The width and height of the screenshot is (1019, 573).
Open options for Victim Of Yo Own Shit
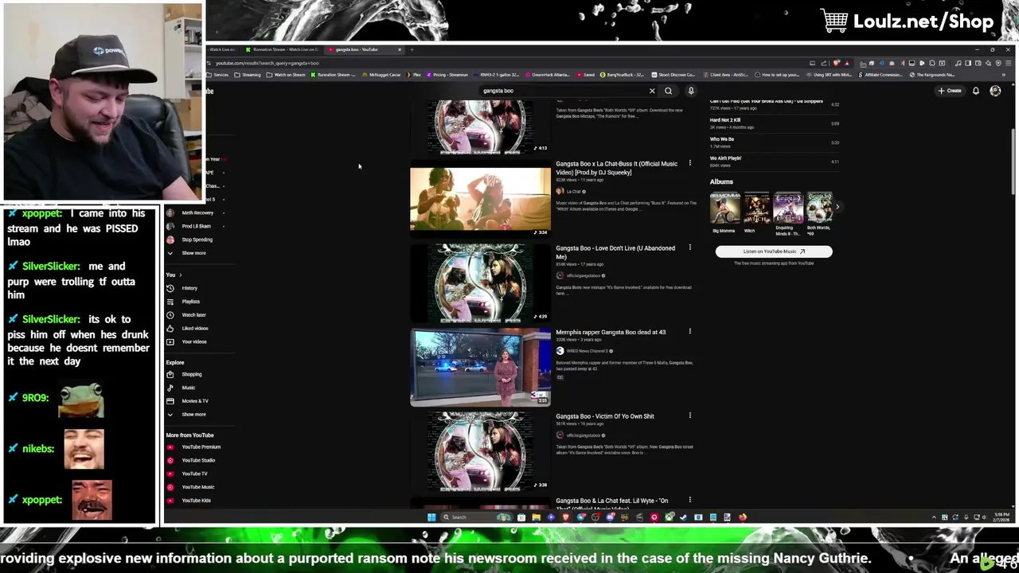point(689,415)
